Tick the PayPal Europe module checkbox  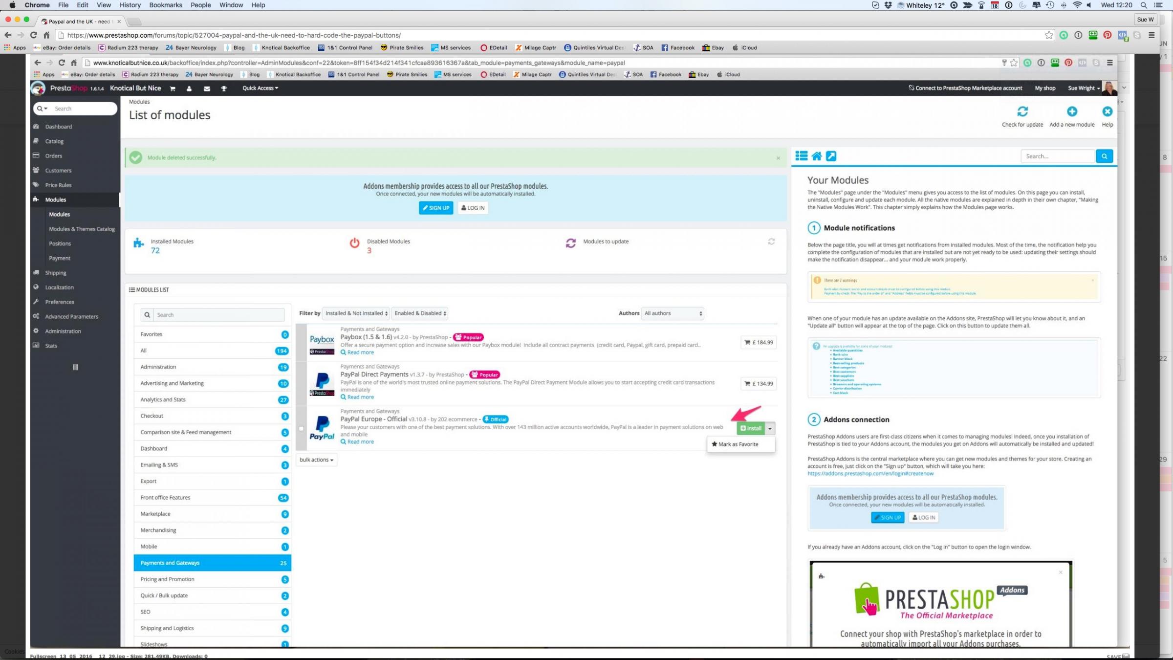click(x=301, y=429)
